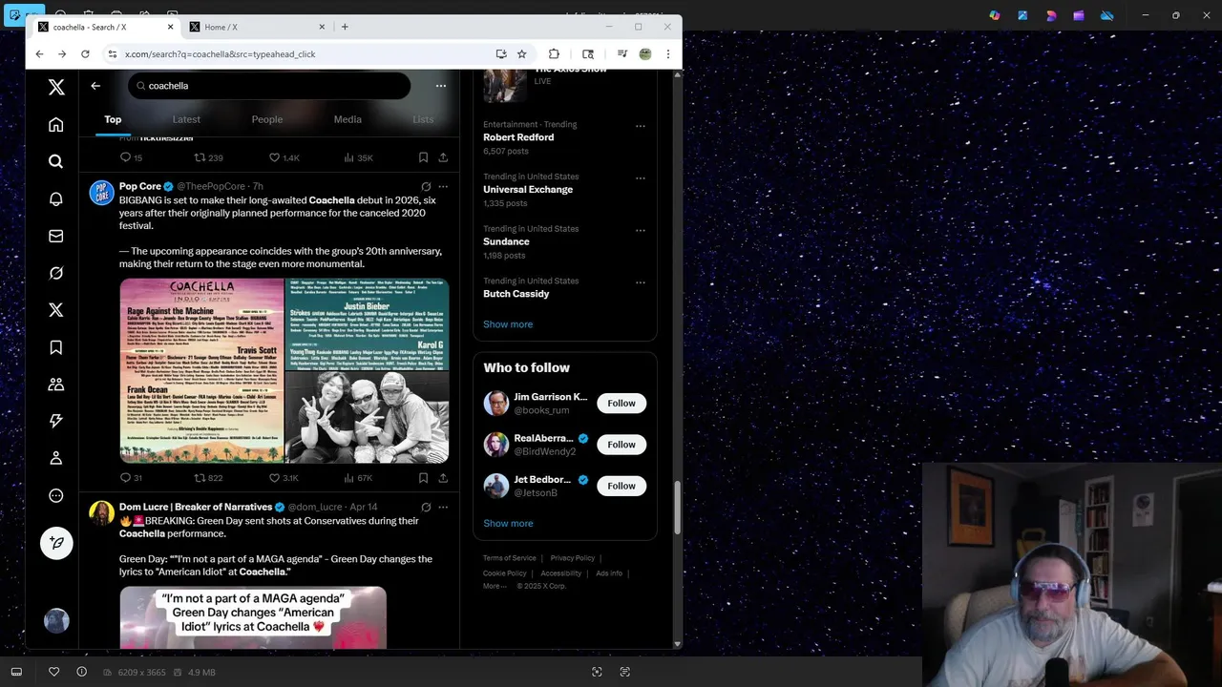The height and width of the screenshot is (687, 1222).
Task: Open Ads info footer link
Action: 609,573
